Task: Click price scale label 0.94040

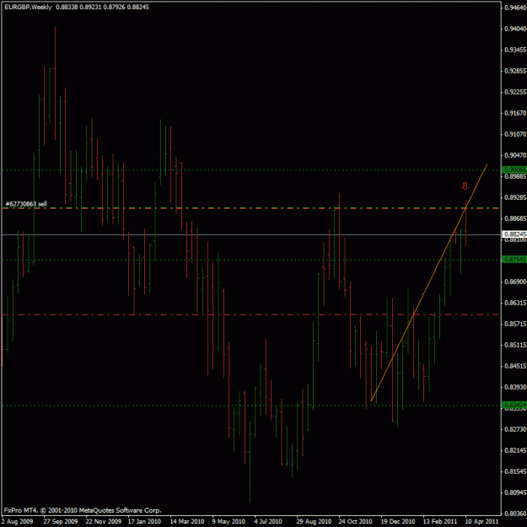Action: click(515, 29)
